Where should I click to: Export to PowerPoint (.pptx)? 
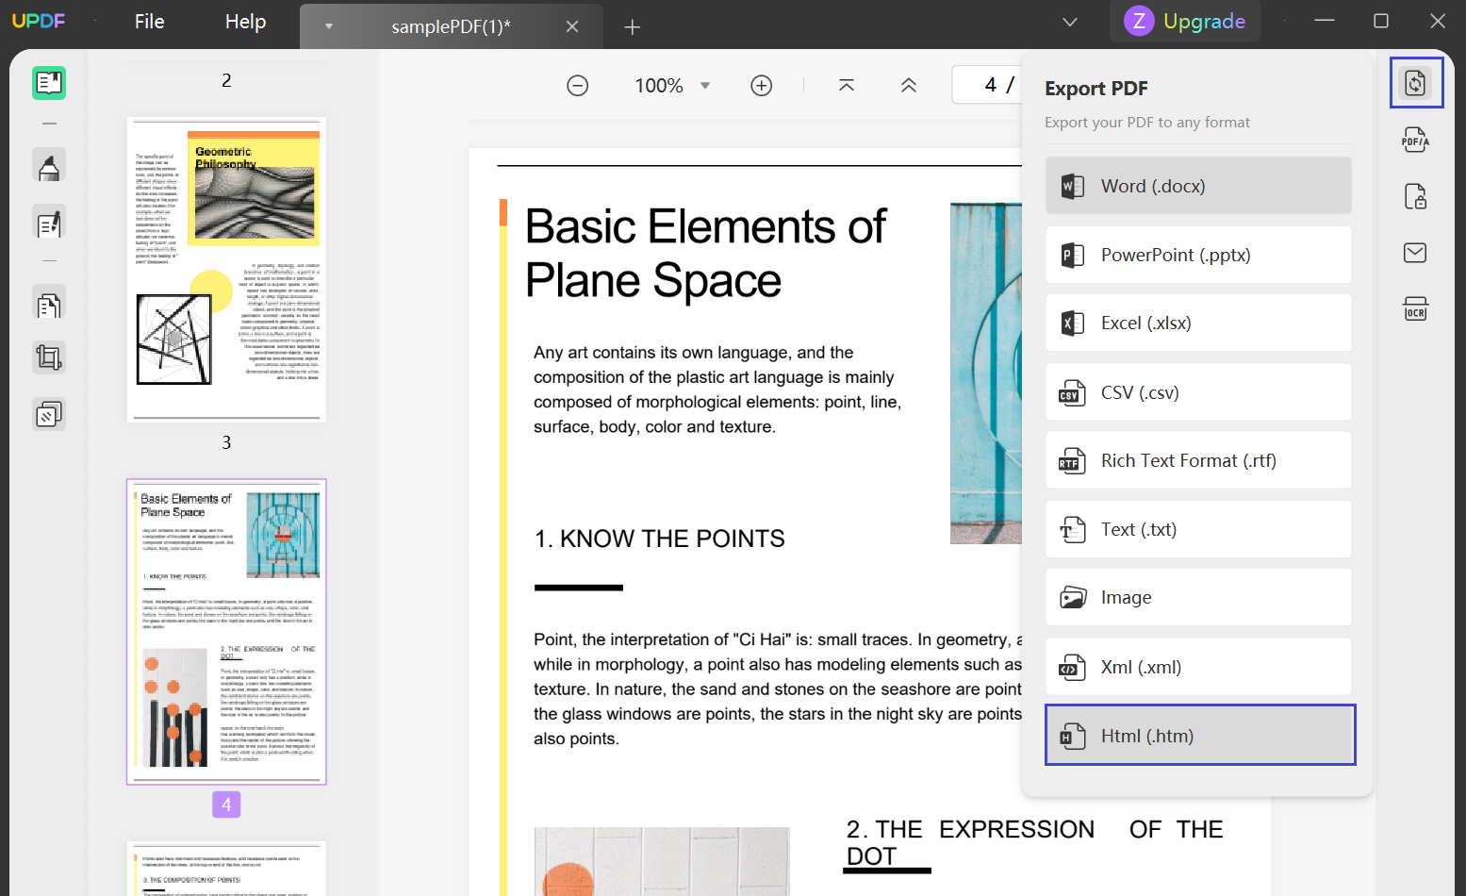coord(1198,255)
